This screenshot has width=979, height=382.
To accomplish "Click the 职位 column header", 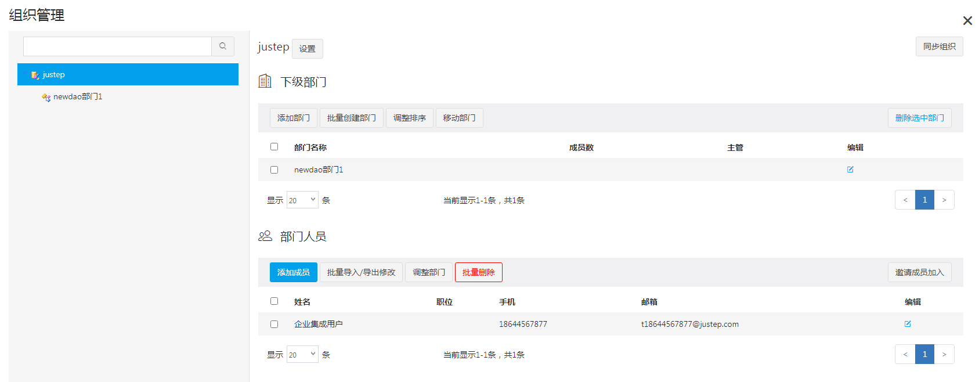I will pyautogui.click(x=445, y=302).
